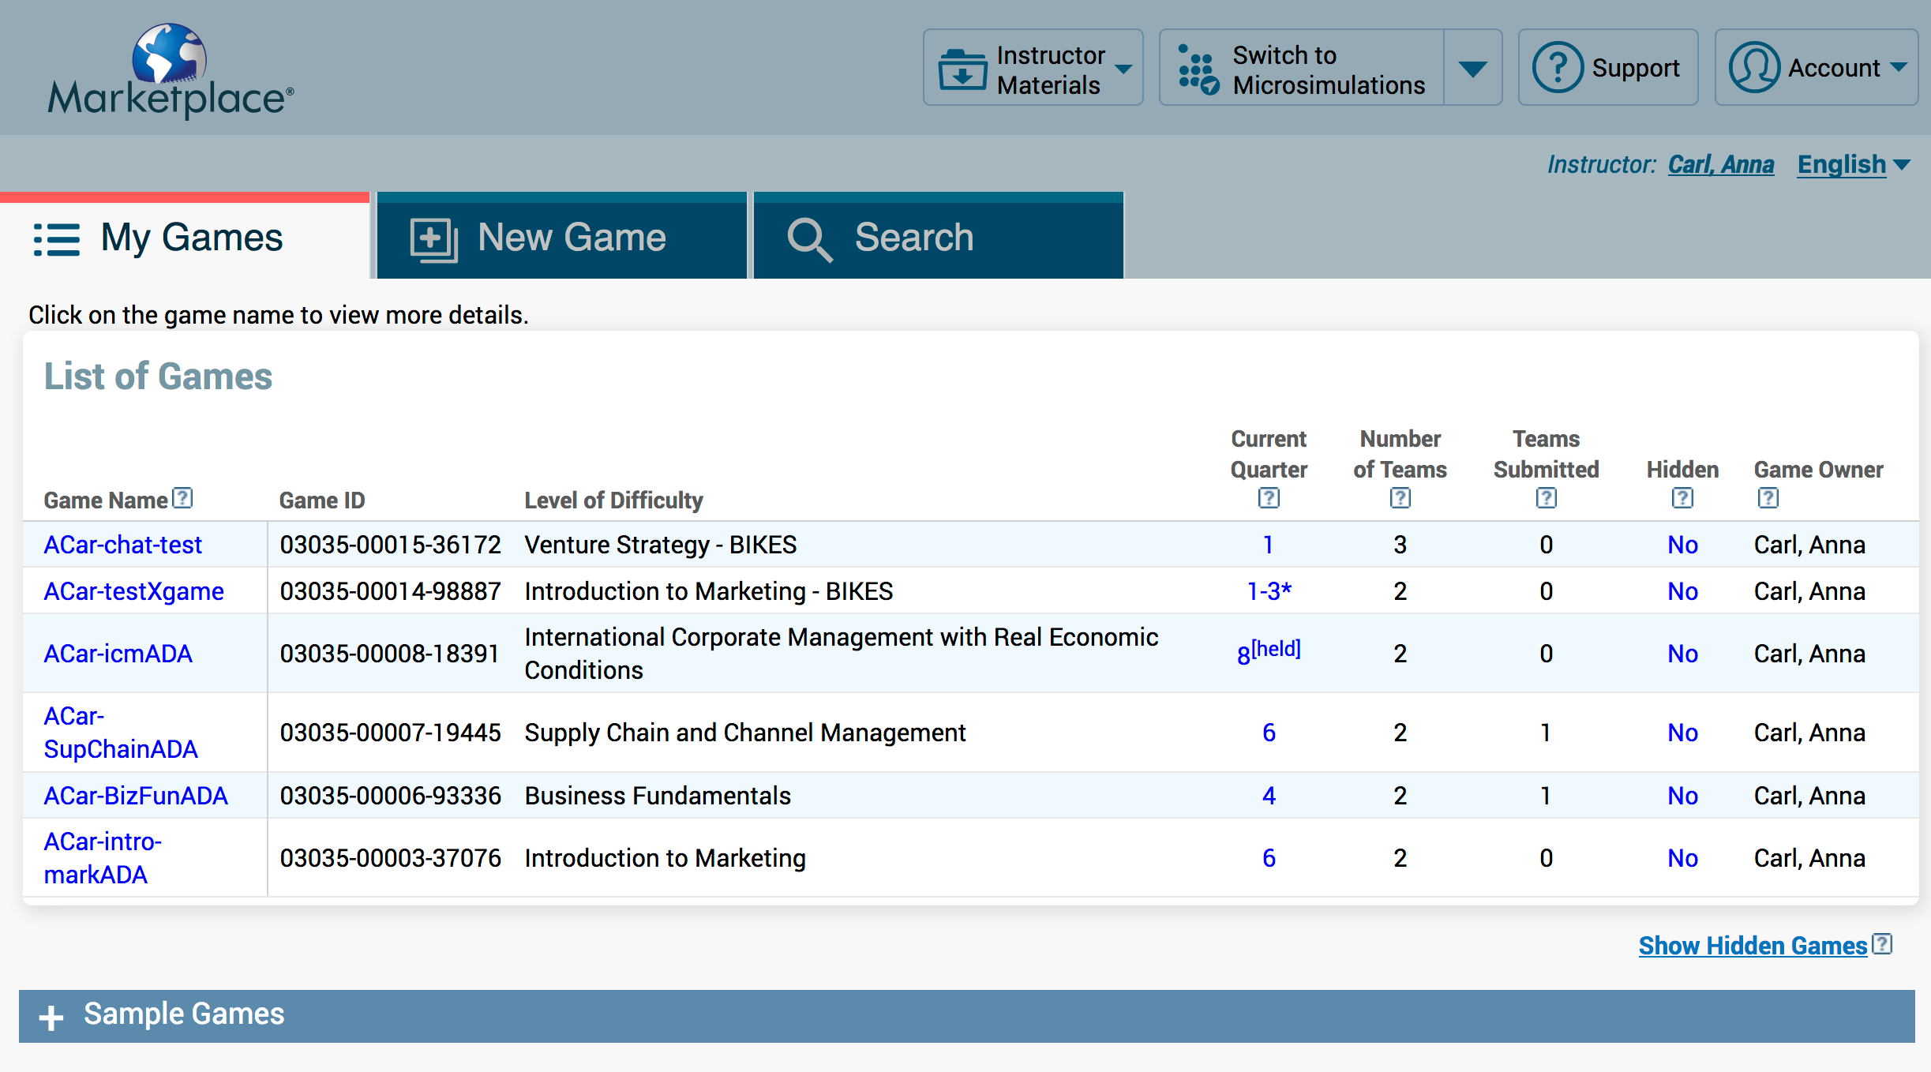Toggle Hidden status No for ACar-BizFunADA
The height and width of the screenshot is (1072, 1931).
pyautogui.click(x=1682, y=796)
